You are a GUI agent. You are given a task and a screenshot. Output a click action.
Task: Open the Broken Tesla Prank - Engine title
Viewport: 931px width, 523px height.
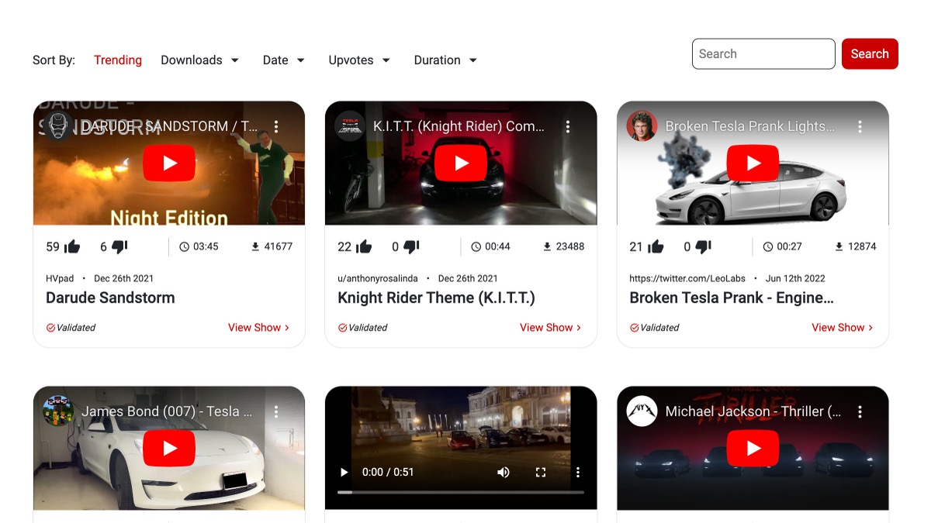click(732, 298)
